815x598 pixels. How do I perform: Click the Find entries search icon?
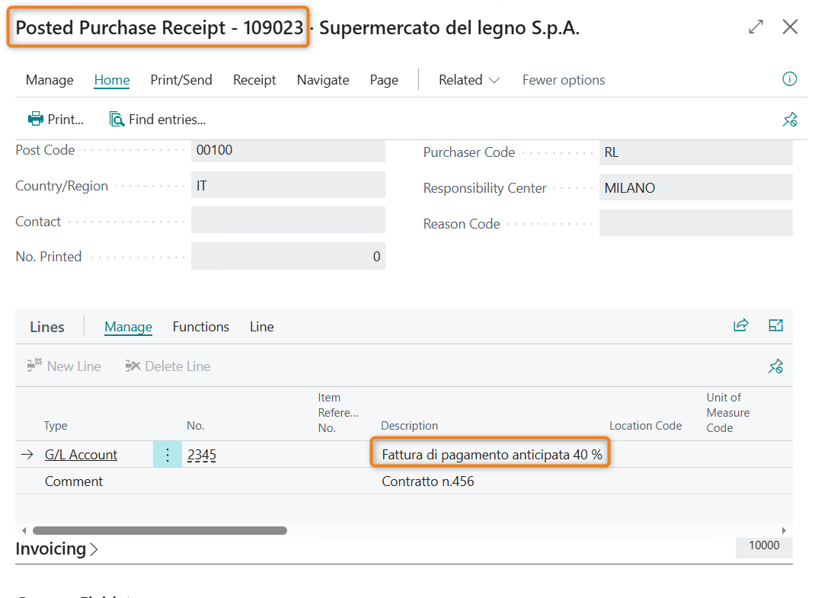coord(117,119)
